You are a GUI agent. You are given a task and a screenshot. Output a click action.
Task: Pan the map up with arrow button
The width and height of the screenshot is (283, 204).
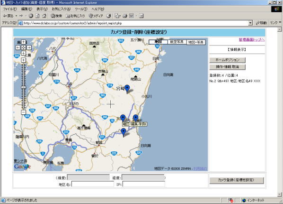[x=24, y=42]
